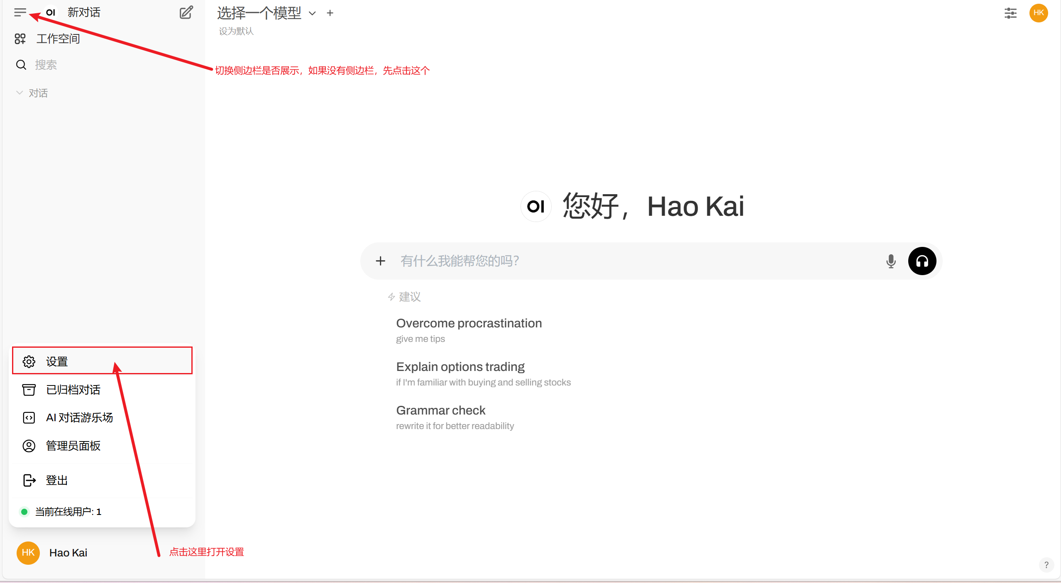Start voice input with the microphone icon
The width and height of the screenshot is (1061, 583).
click(x=891, y=261)
